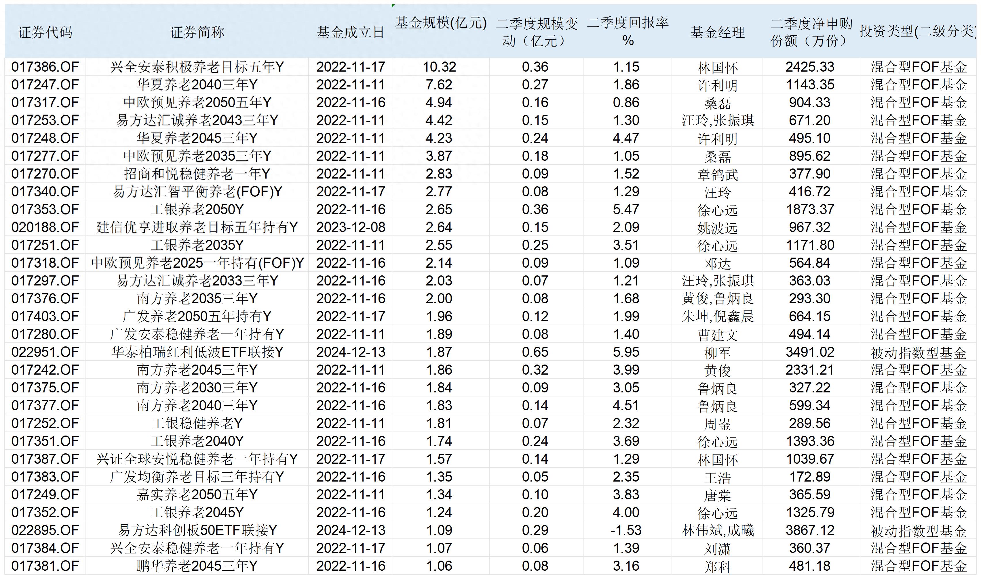The width and height of the screenshot is (981, 579).
Task: Select manager cell 黄俊,鲁炳良
Action: tap(717, 298)
